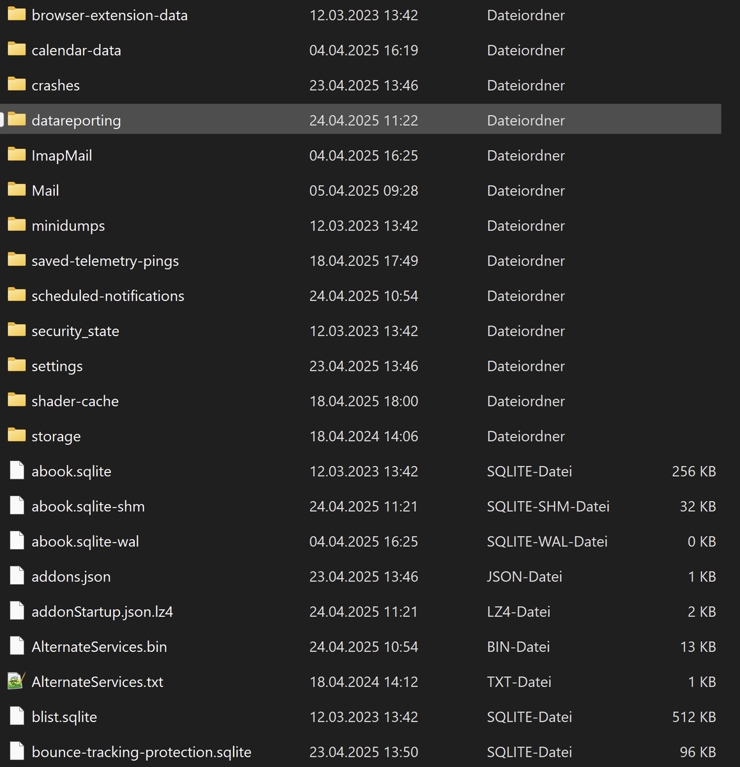Select the minidumps folder name
Screen dimensions: 740x767
[x=68, y=226]
